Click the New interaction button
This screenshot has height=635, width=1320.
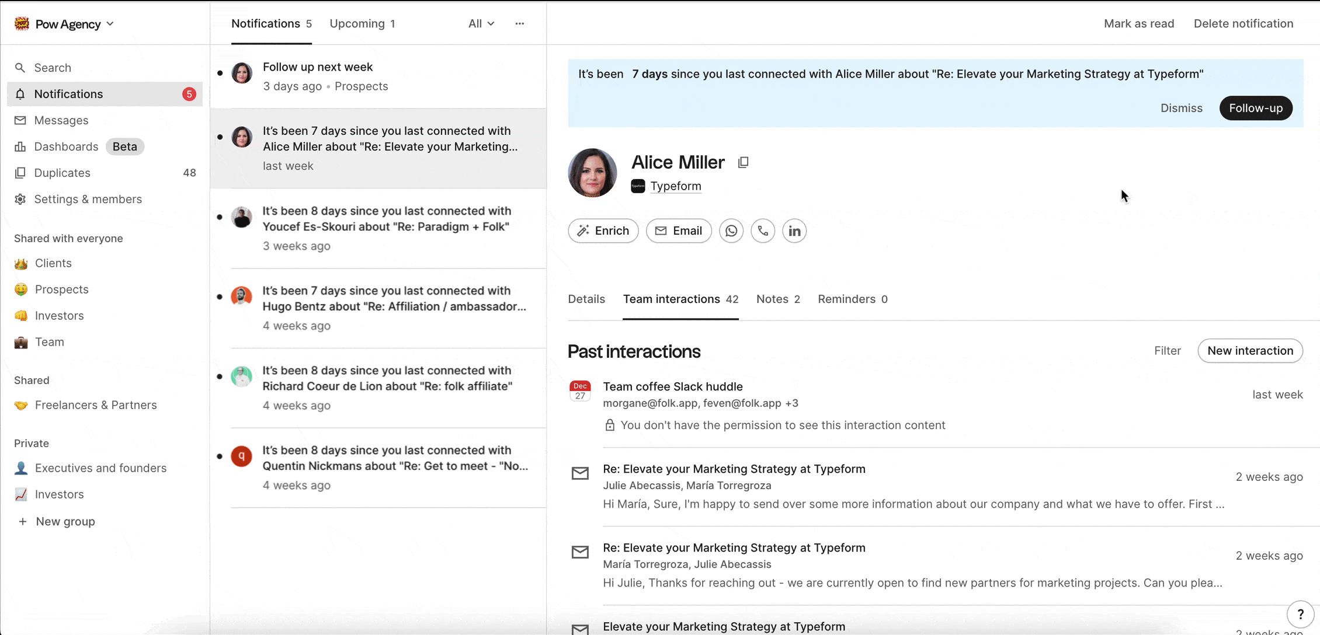click(1250, 351)
